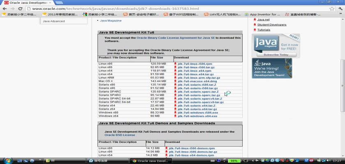Click download arrow icon for jdk-7u6-linux-i586-demos.tar.gz
Viewport: 345px width, 164px height.
tap(167, 152)
